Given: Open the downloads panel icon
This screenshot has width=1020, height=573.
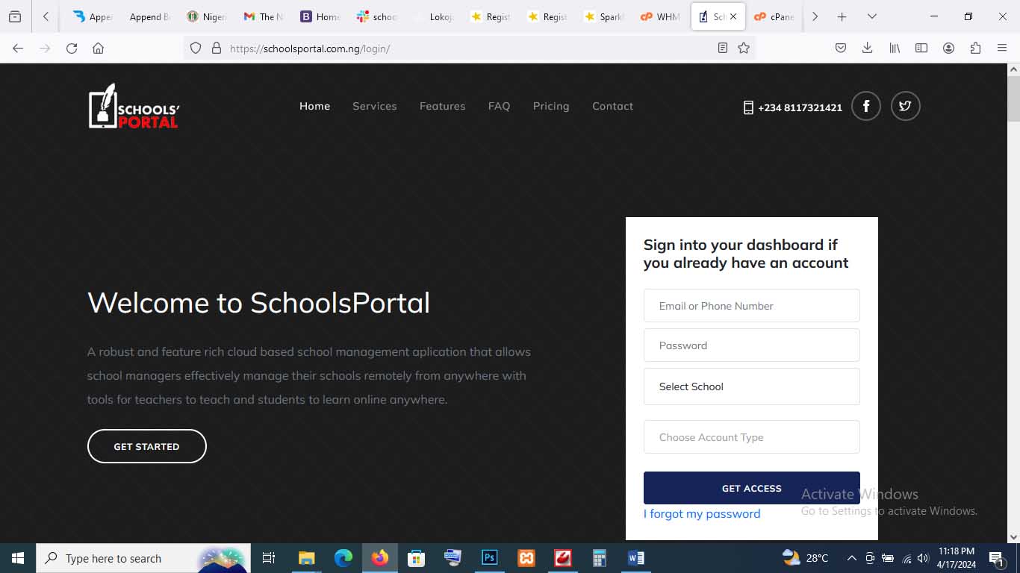Looking at the screenshot, I should tap(867, 48).
